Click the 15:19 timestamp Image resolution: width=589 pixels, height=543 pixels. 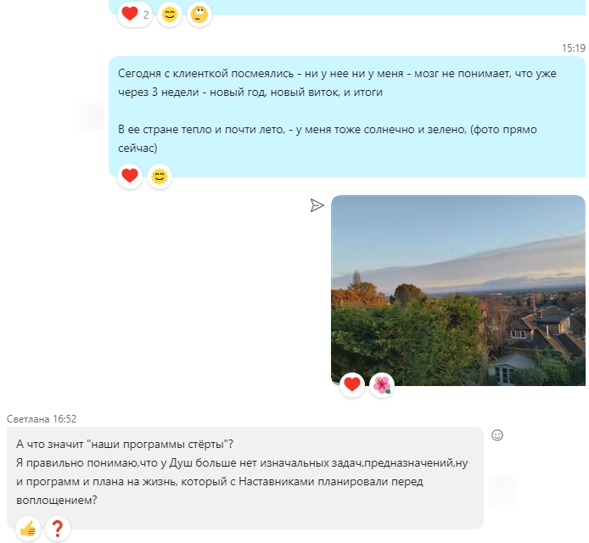pos(574,48)
